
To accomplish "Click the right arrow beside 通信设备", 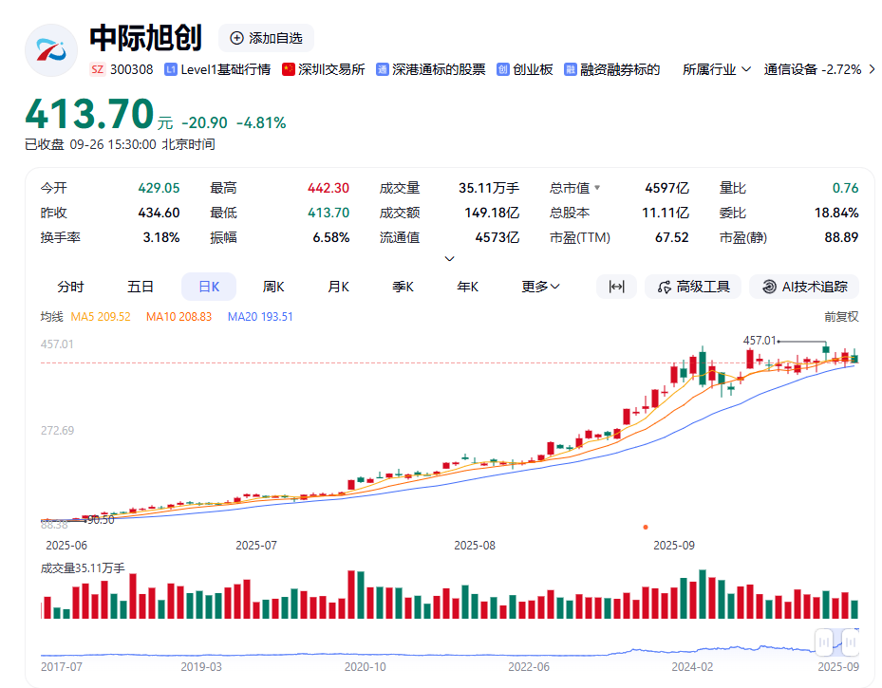I will coord(872,69).
